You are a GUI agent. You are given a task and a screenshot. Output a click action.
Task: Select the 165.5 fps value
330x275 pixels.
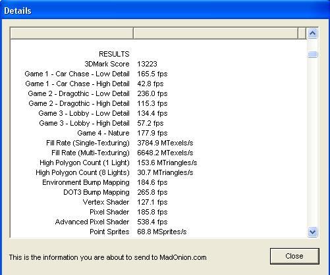(152, 74)
